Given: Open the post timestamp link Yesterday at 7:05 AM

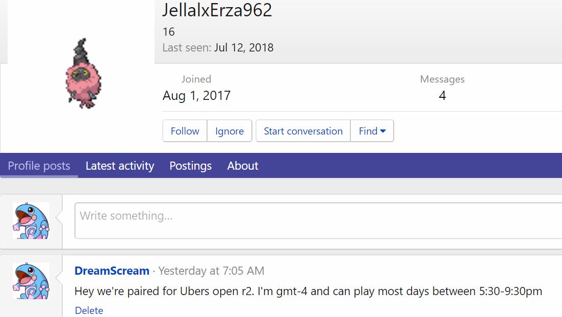Looking at the screenshot, I should 211,271.
